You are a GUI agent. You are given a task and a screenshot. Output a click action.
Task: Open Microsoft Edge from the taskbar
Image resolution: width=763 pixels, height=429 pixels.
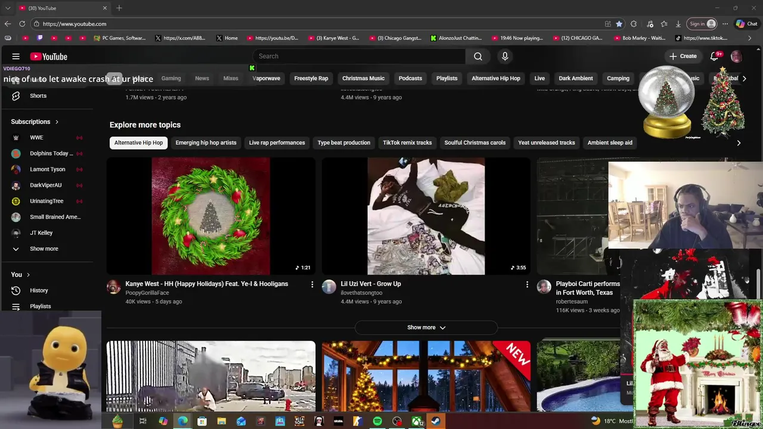(182, 421)
